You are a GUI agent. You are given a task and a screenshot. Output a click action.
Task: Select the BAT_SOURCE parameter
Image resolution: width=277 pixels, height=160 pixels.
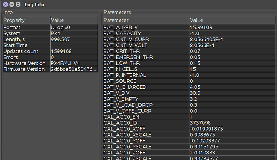(146, 81)
